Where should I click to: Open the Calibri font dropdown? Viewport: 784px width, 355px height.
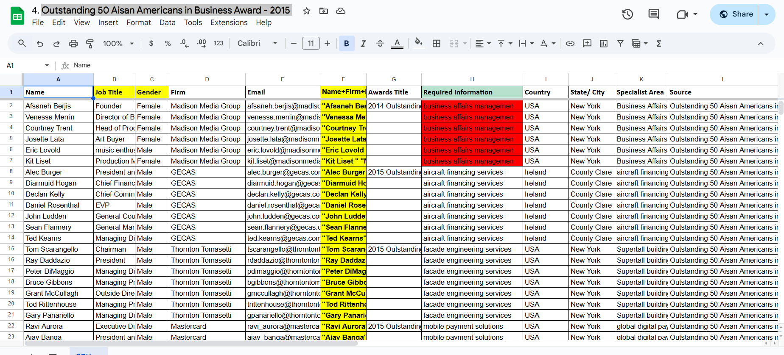[x=257, y=43]
